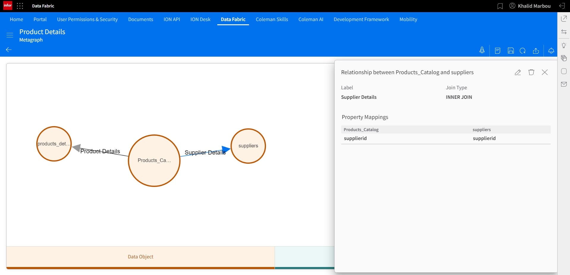Open the ION Desk tab
Screen dimensions: 570x275
[200, 19]
